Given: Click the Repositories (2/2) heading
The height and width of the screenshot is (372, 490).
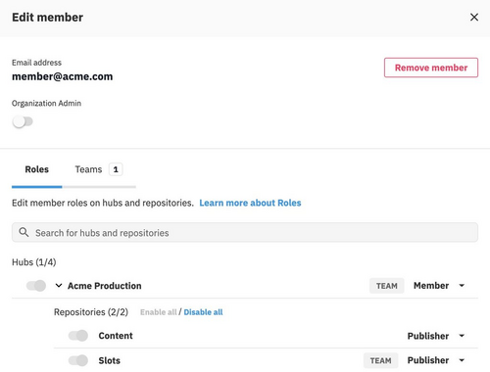Looking at the screenshot, I should pyautogui.click(x=91, y=312).
